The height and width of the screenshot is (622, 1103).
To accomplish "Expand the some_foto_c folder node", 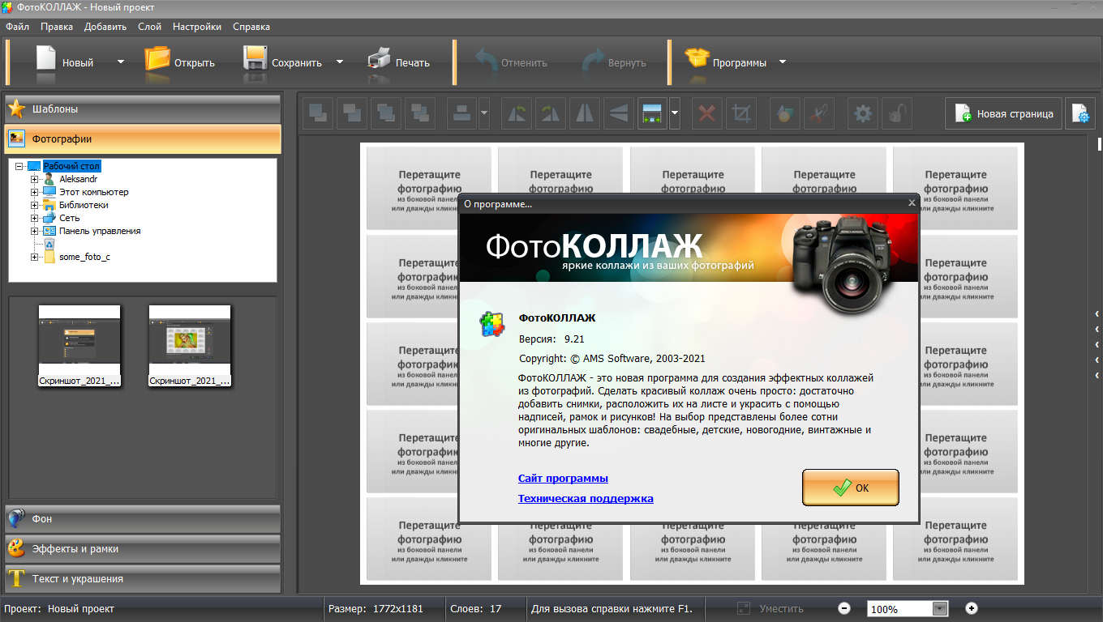I will (34, 257).
